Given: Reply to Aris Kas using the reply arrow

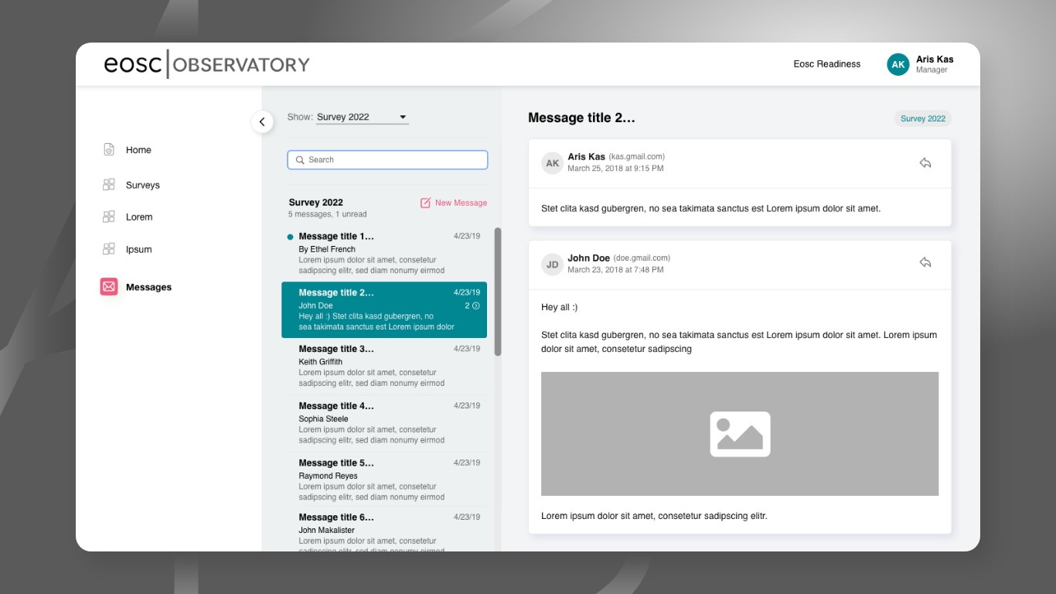Looking at the screenshot, I should (x=925, y=162).
